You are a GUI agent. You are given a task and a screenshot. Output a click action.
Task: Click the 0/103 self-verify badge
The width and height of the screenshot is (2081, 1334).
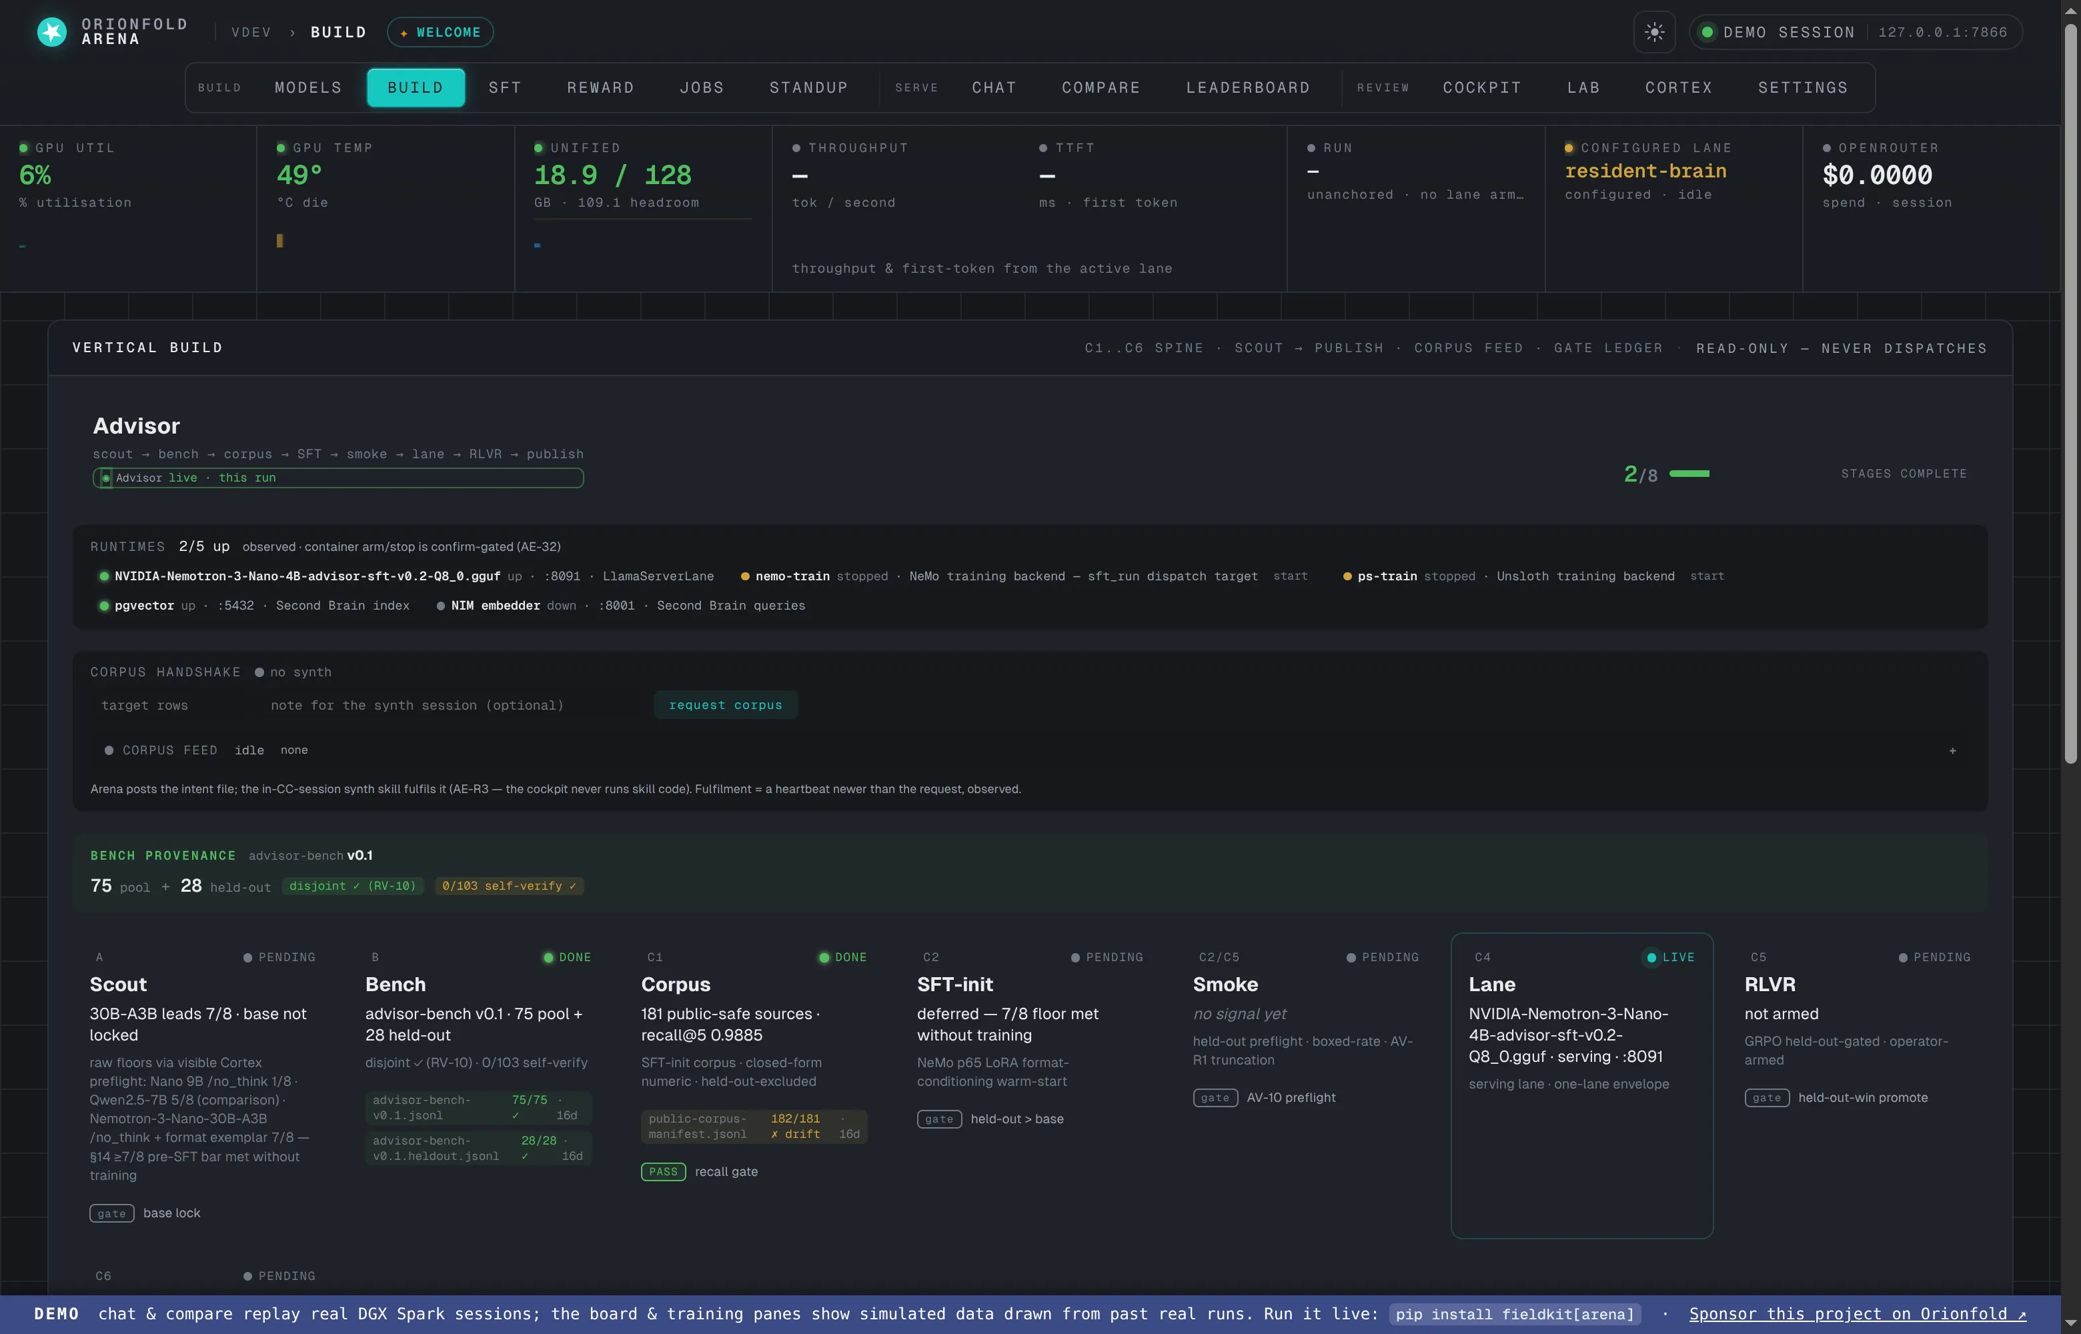point(509,885)
